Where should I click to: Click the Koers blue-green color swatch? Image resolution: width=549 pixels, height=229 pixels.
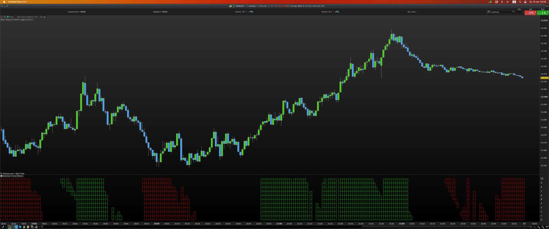[x=8, y=17]
